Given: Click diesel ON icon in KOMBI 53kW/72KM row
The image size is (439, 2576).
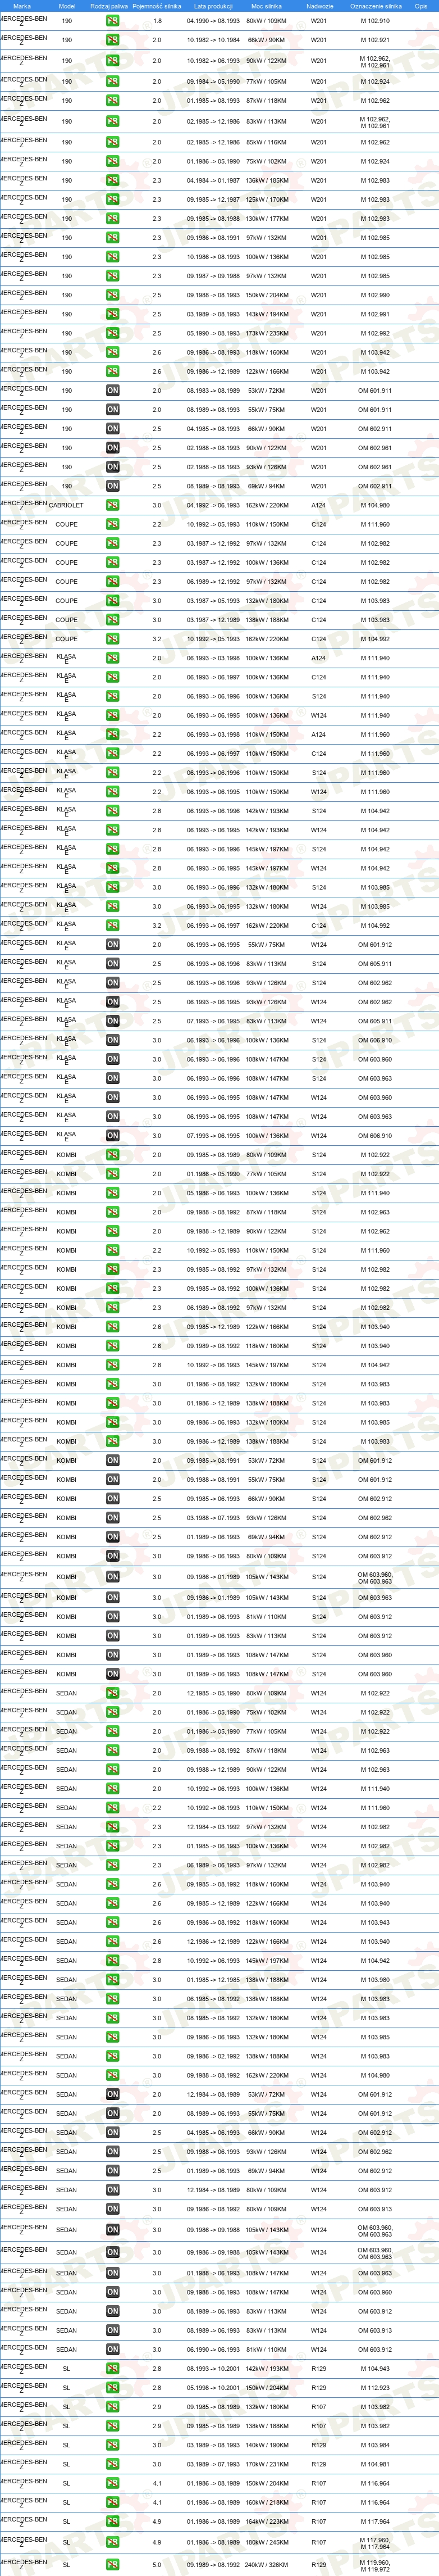Looking at the screenshot, I should (x=112, y=1460).
